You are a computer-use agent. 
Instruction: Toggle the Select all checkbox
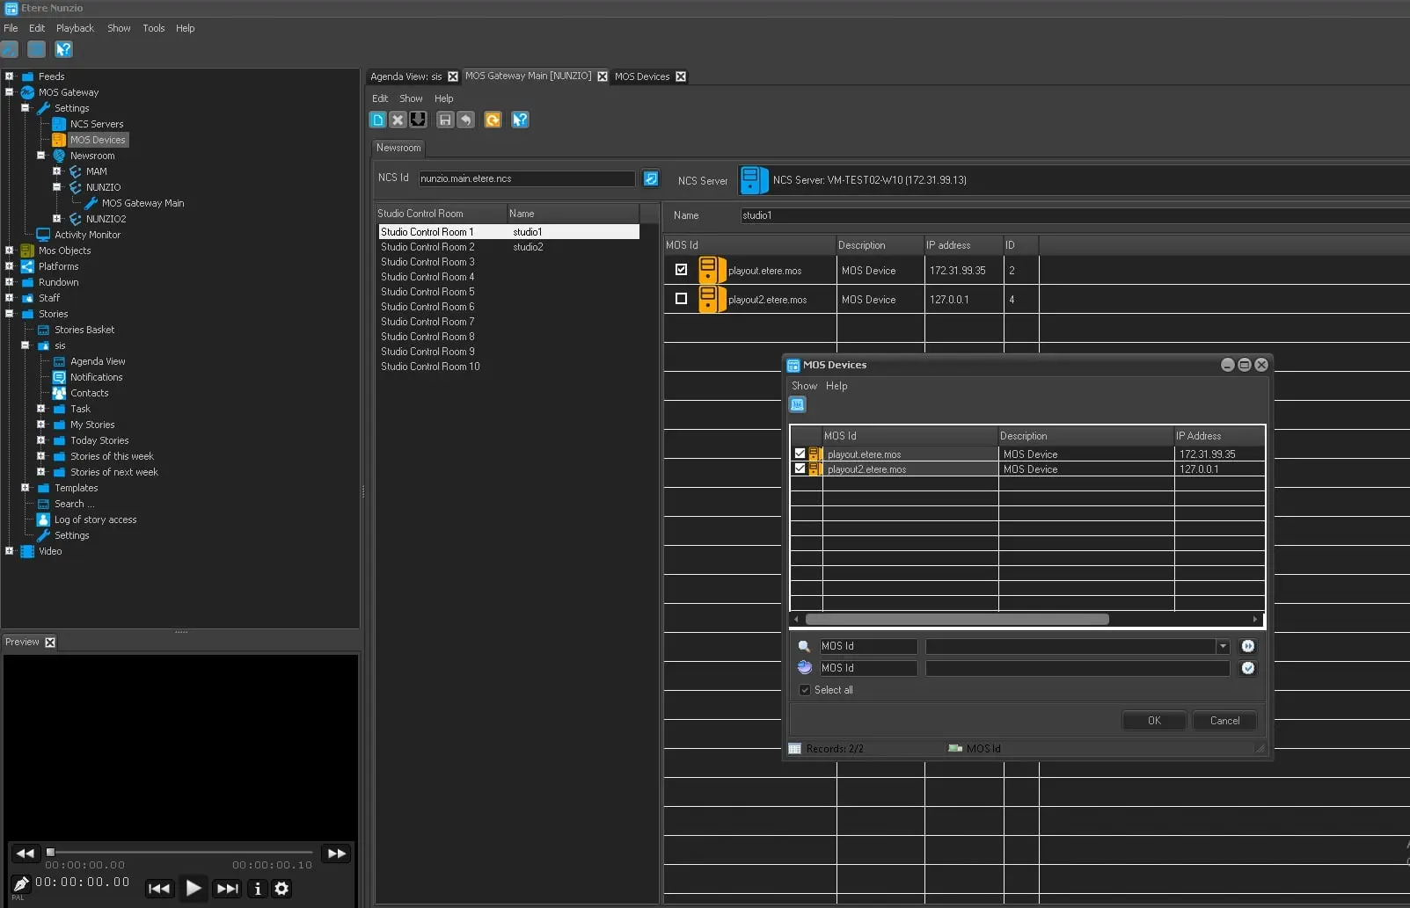click(805, 690)
